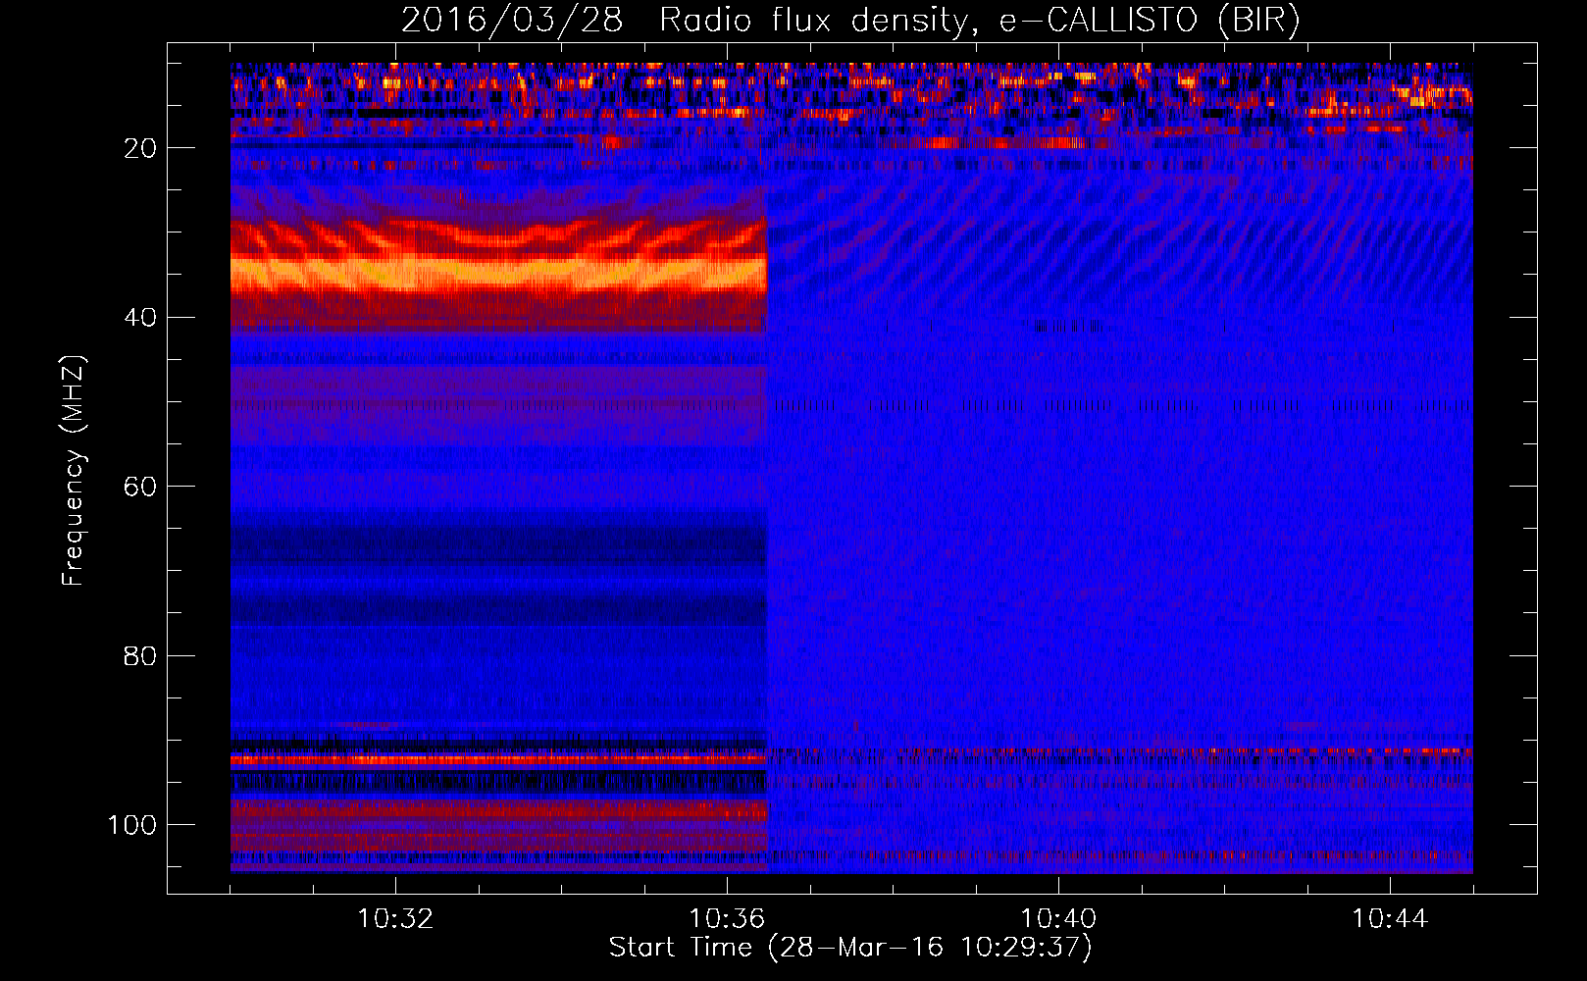This screenshot has height=981, width=1587.
Task: Click the 10:32 time tick label
Action: click(395, 919)
